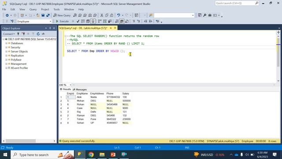The image size is (282, 159).
Task: Click the Uncomment selected lines icon
Action: click(x=138, y=21)
